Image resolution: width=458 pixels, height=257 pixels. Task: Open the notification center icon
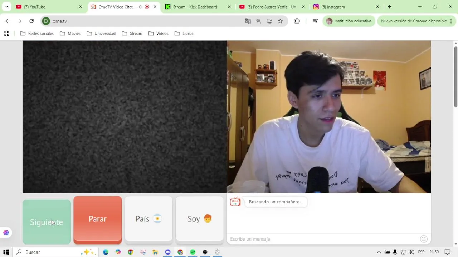click(x=447, y=252)
